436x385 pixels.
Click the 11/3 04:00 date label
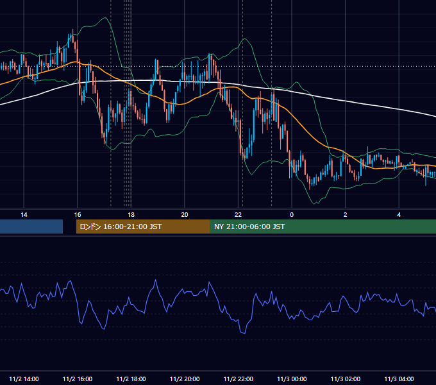click(399, 379)
